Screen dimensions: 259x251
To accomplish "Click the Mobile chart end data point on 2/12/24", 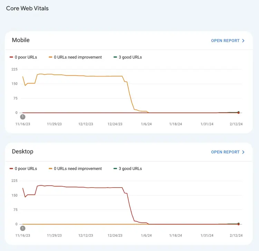I will click(x=238, y=112).
